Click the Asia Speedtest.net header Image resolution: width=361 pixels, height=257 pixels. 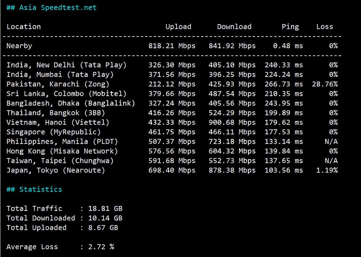[51, 7]
